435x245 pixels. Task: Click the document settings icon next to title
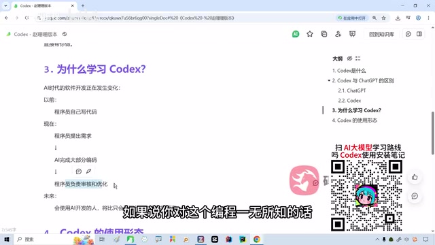[65, 34]
